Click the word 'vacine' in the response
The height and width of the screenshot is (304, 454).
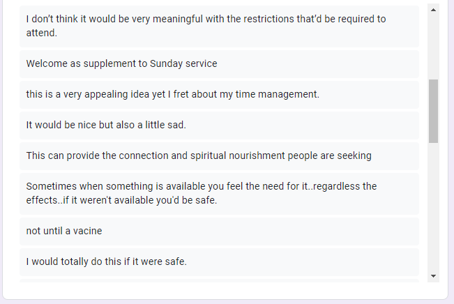[x=87, y=231]
